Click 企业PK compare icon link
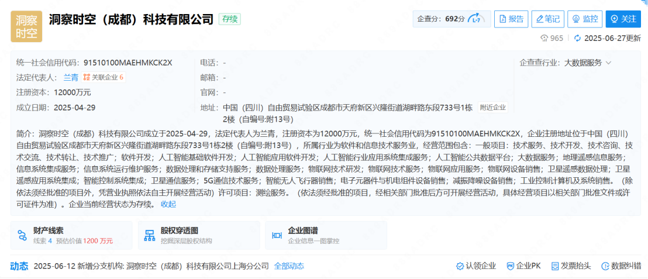This screenshot has width=648, height=279. (523, 266)
